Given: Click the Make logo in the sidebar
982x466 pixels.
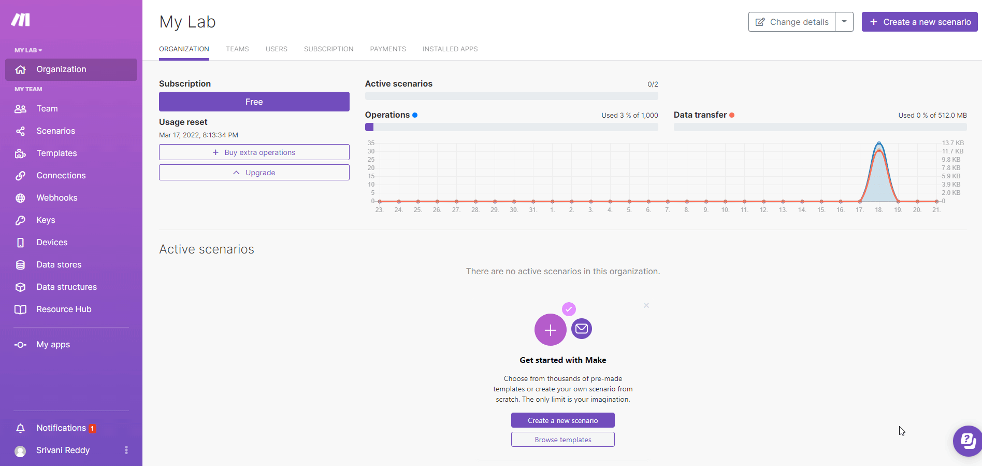Looking at the screenshot, I should point(21,20).
